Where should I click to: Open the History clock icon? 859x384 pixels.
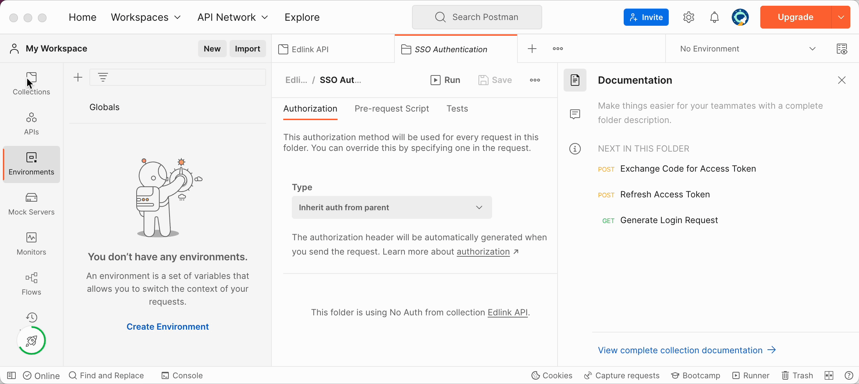coord(31,317)
